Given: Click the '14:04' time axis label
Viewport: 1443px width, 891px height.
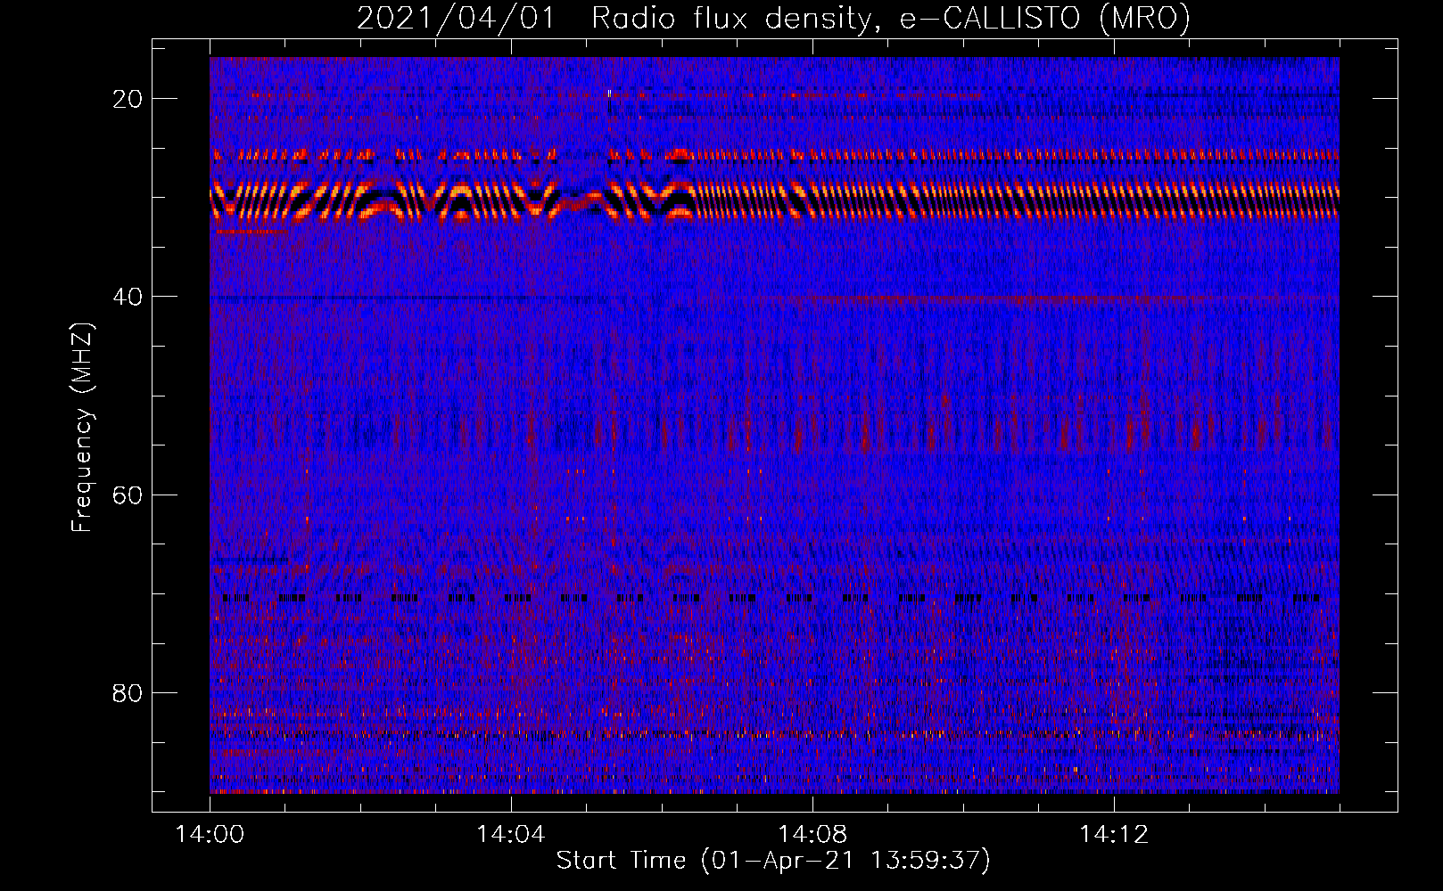Looking at the screenshot, I should click(511, 835).
